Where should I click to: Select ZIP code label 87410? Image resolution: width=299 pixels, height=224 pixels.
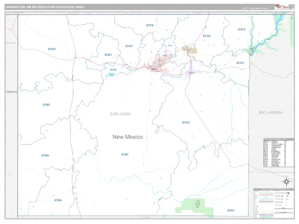(x=206, y=36)
